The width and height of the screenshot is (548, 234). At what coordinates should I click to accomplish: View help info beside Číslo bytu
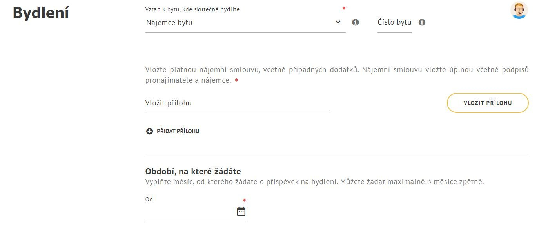click(x=422, y=22)
